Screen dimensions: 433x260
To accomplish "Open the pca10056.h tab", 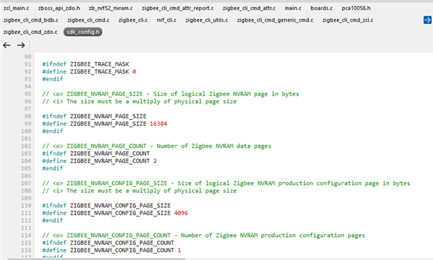I will click(357, 8).
